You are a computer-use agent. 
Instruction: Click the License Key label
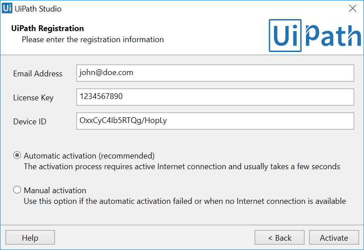pos(33,98)
